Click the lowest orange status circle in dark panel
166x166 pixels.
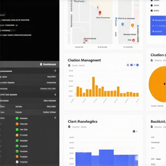pyautogui.click(x=17, y=157)
